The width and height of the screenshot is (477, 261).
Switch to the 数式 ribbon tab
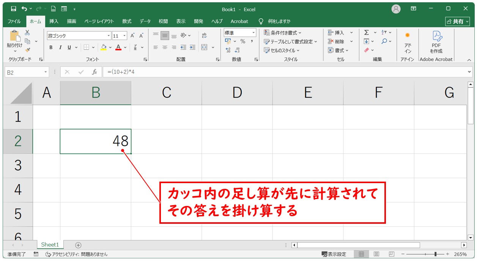127,21
